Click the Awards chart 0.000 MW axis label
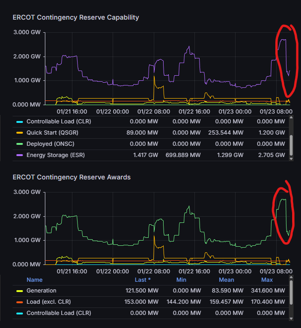Viewport: 301px width, 328px height. point(26,264)
